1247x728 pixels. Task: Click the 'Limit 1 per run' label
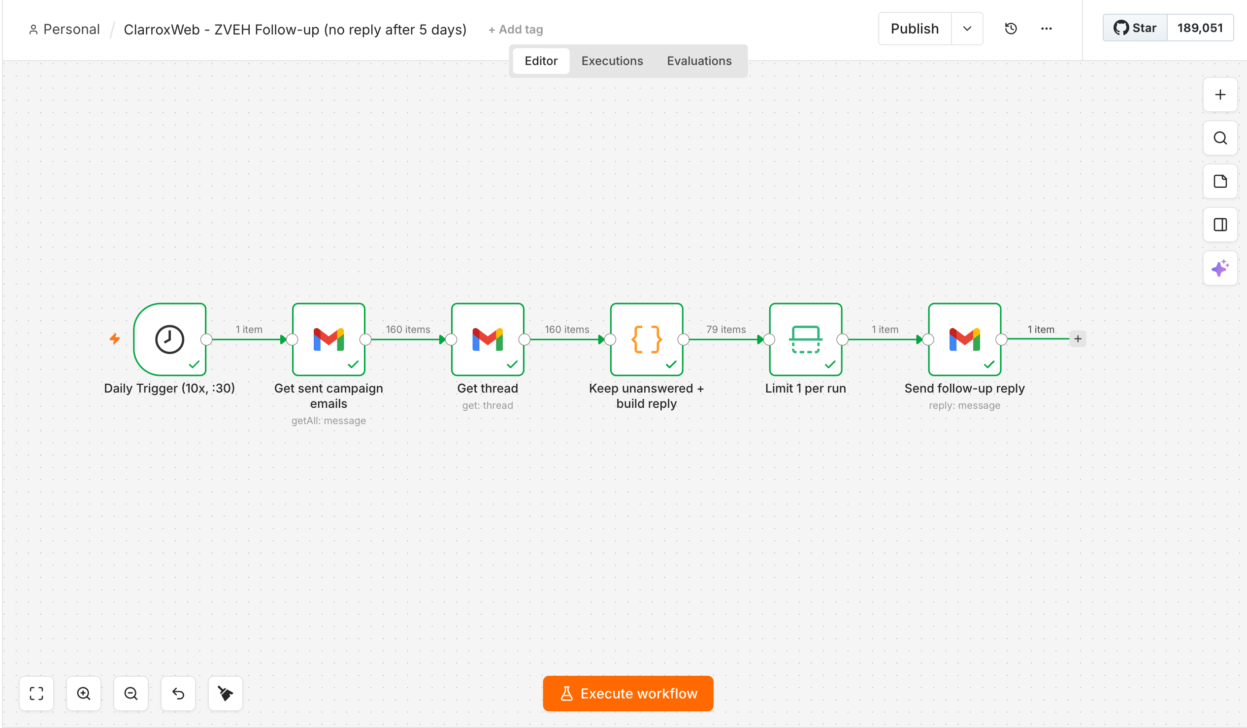806,389
